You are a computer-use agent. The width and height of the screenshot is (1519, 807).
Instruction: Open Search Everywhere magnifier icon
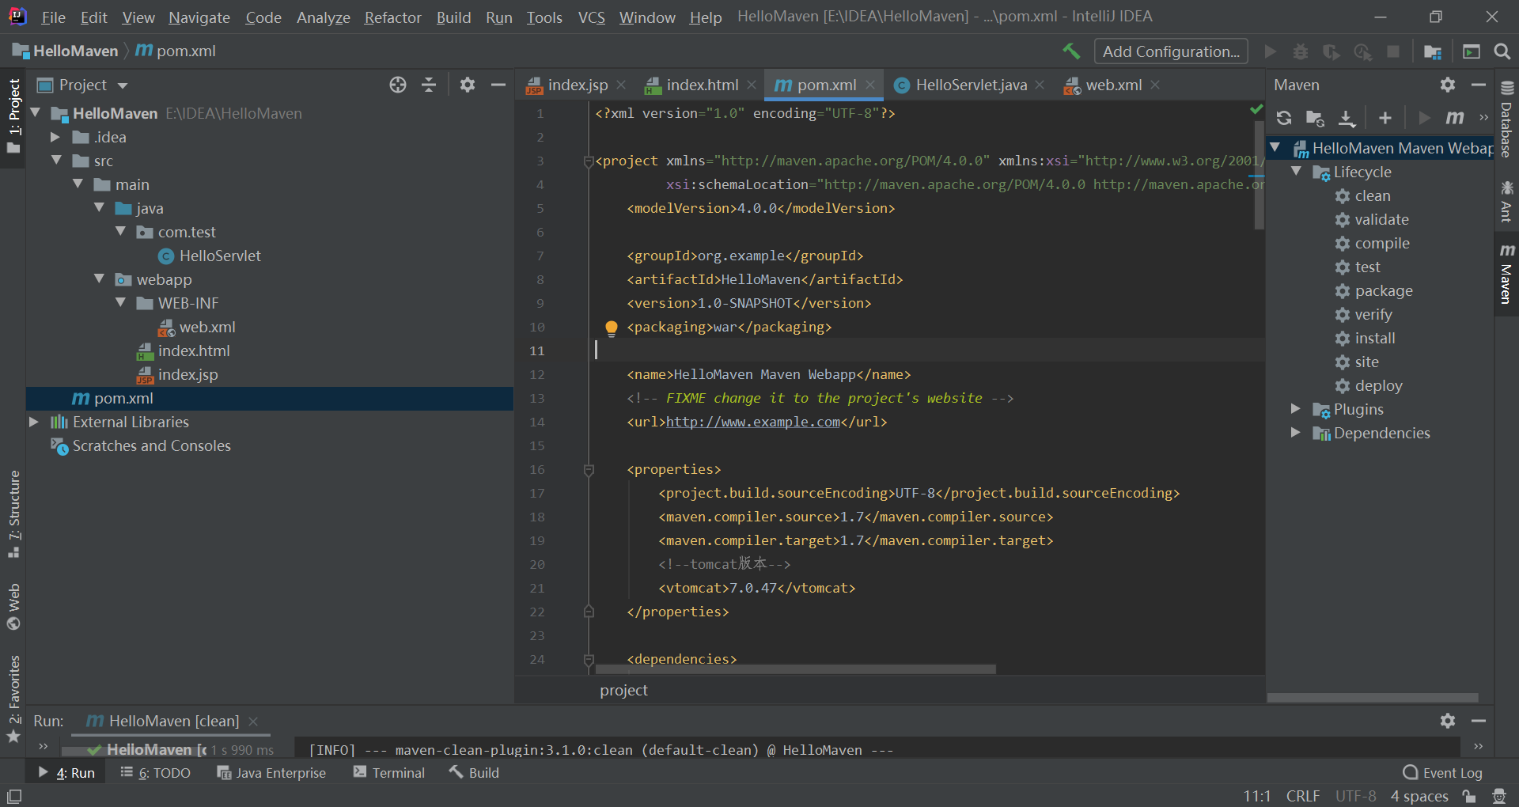(x=1502, y=51)
